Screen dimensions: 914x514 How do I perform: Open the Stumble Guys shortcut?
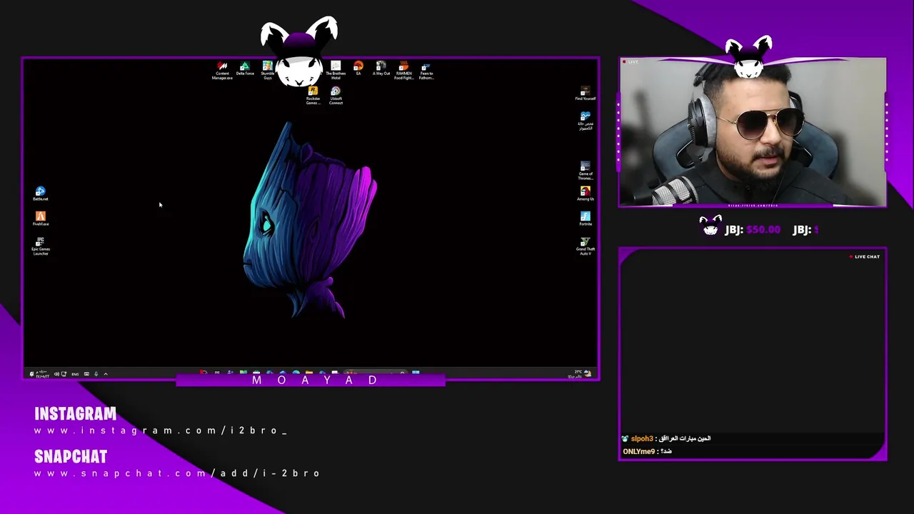267,71
